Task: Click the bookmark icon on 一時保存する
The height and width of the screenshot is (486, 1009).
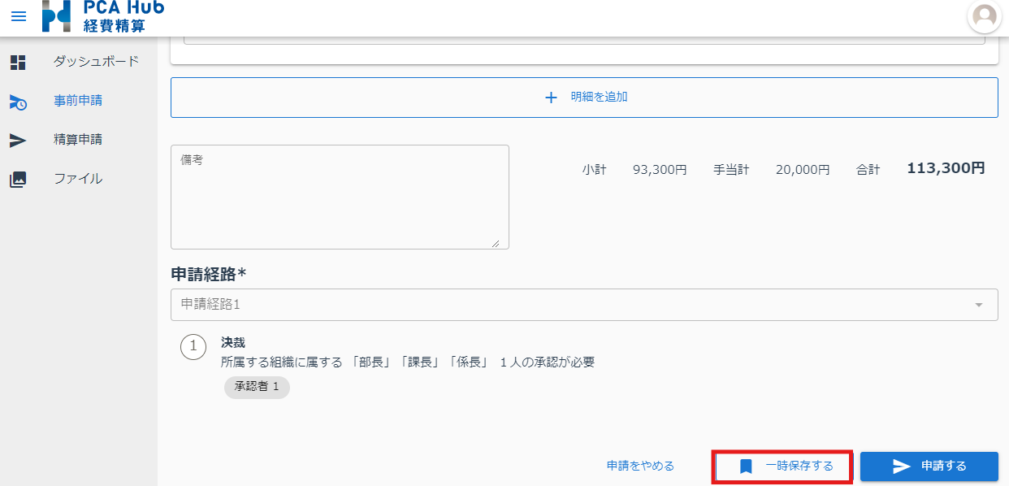Action: (x=746, y=466)
